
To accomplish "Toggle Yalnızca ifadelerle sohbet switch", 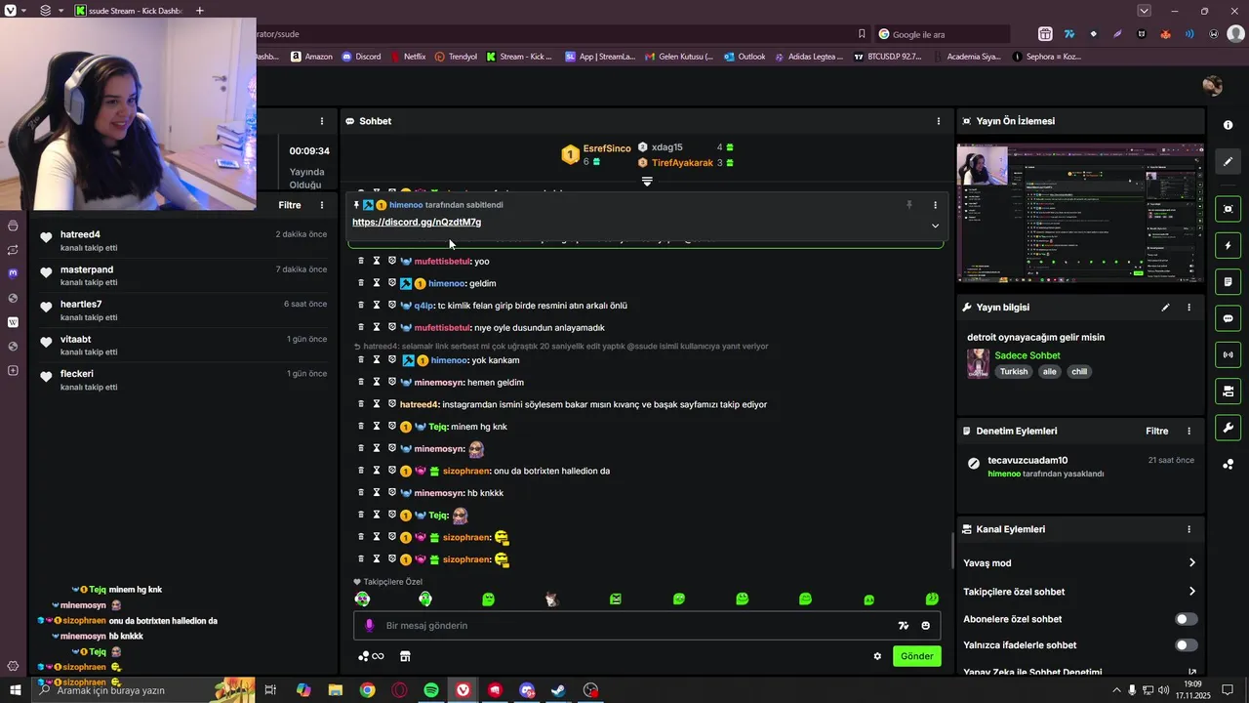I will point(1186,645).
